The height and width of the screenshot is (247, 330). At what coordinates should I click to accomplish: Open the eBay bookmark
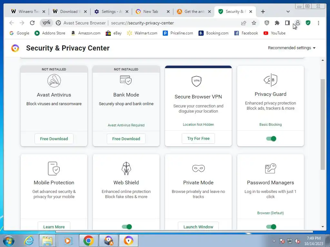114,33
